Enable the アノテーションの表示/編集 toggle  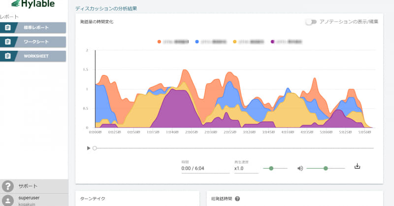click(310, 22)
